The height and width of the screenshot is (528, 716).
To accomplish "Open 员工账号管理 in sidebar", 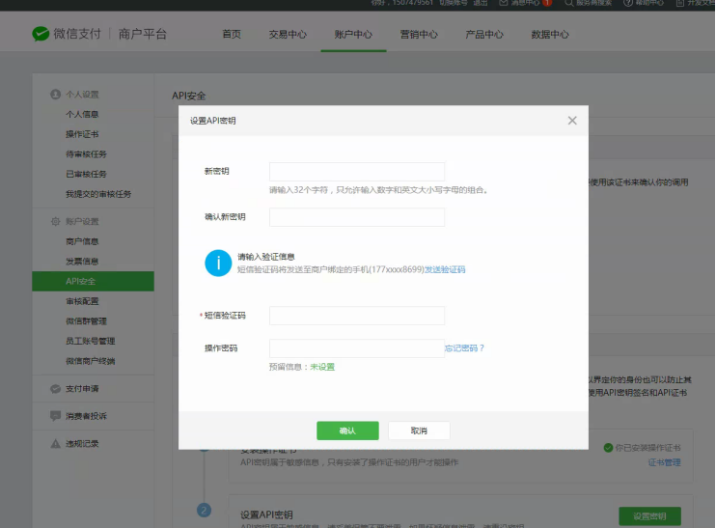I will pyautogui.click(x=91, y=341).
